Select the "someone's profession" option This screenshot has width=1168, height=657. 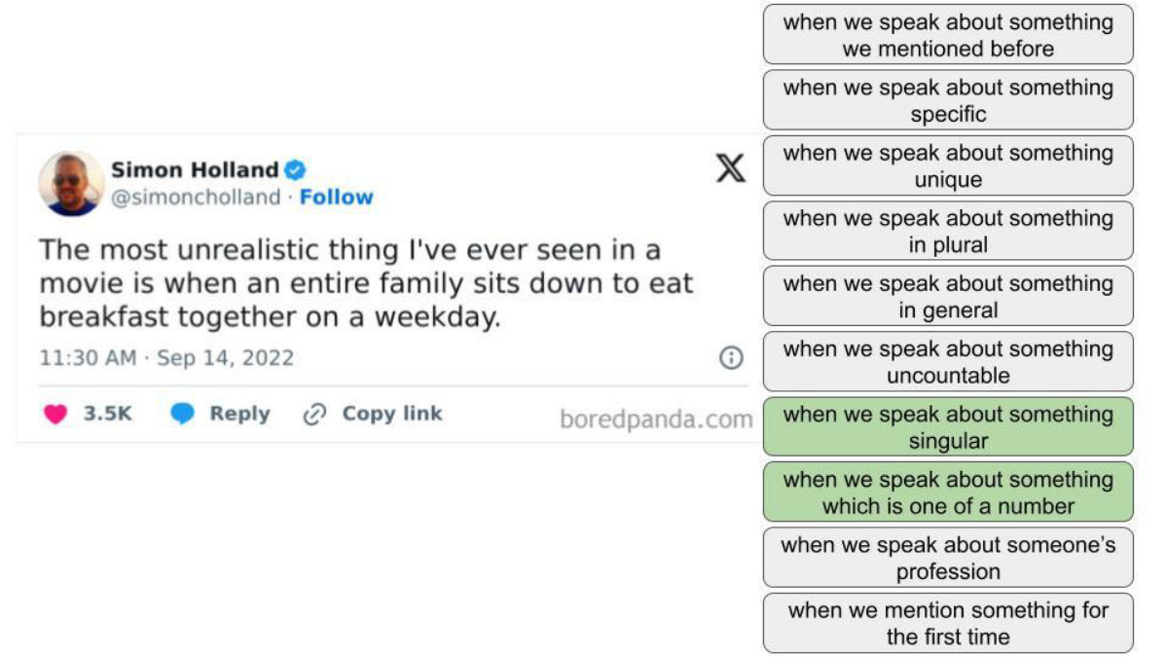click(948, 557)
